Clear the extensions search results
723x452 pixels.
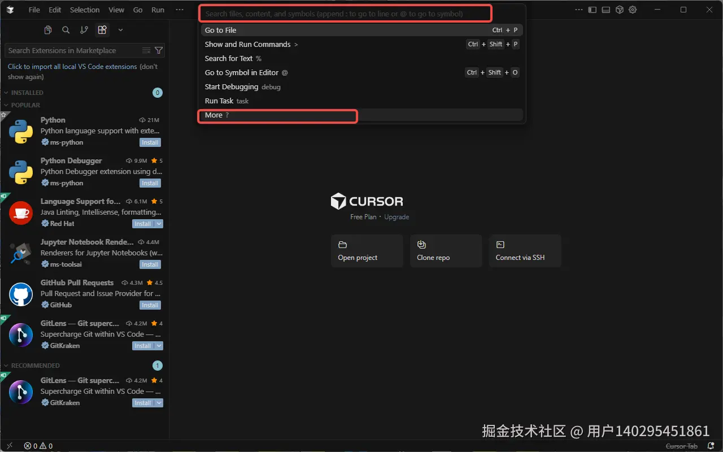(x=146, y=50)
